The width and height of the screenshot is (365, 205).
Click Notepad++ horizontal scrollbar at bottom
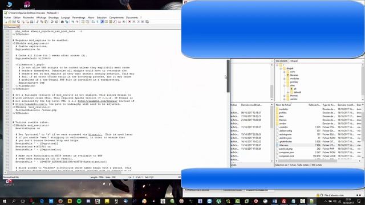coord(64,173)
